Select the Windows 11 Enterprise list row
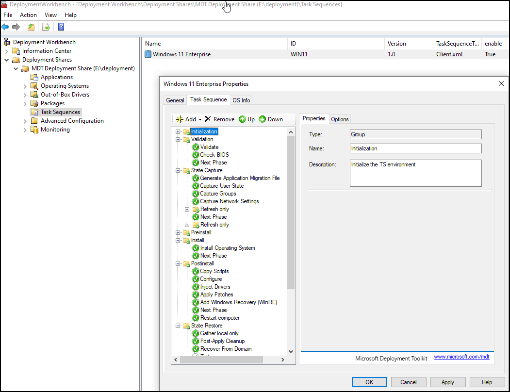510x392 pixels. (x=181, y=54)
